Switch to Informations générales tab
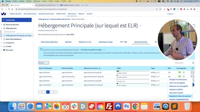200x112 pixels. pyautogui.click(x=49, y=42)
